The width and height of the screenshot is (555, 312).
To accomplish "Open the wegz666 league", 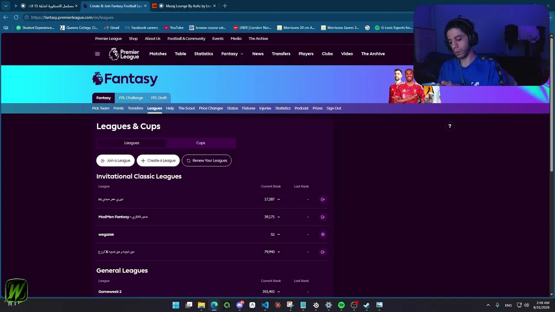I will [106, 234].
